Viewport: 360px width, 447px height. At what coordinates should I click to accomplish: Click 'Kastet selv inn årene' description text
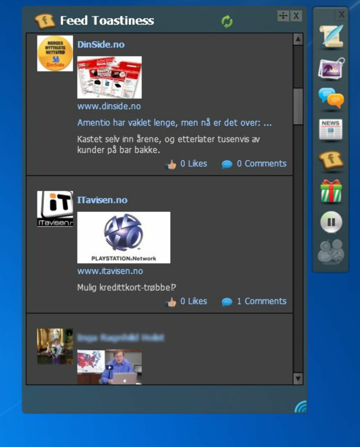tap(168, 144)
